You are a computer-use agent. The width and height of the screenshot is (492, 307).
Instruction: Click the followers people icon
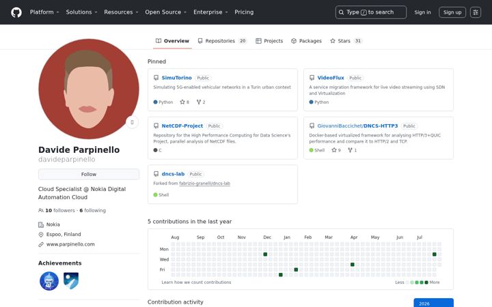click(41, 211)
